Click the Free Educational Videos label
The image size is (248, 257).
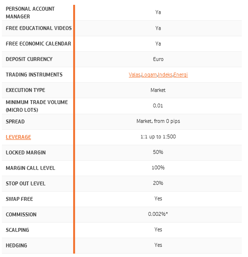point(39,29)
